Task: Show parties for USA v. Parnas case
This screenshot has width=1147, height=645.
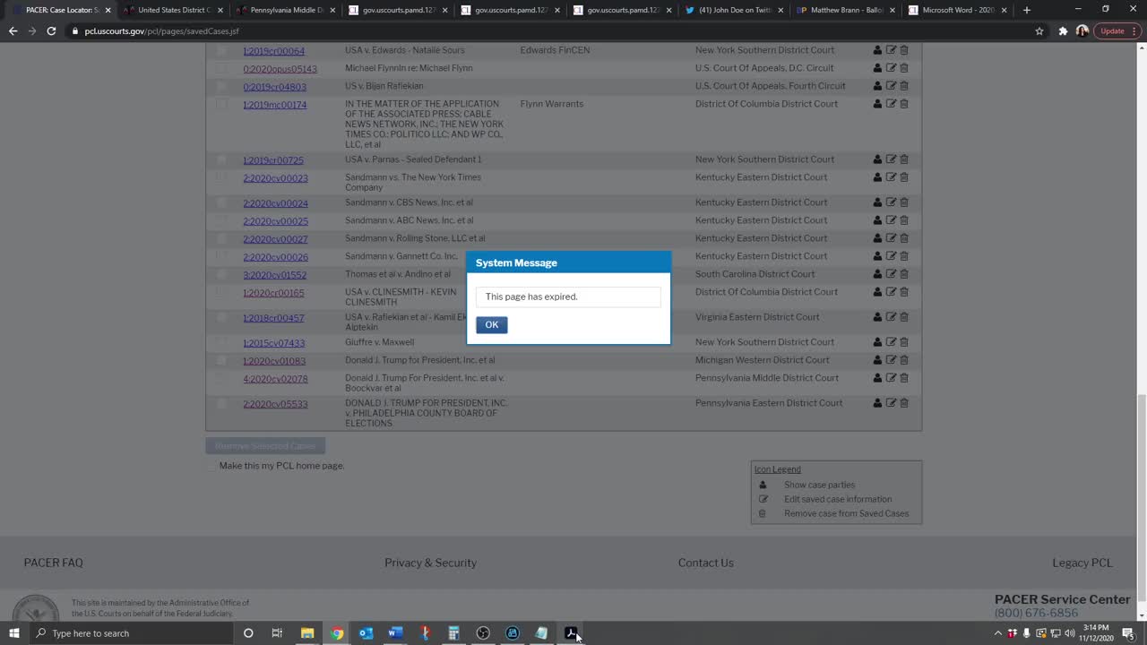Action: tap(877, 159)
